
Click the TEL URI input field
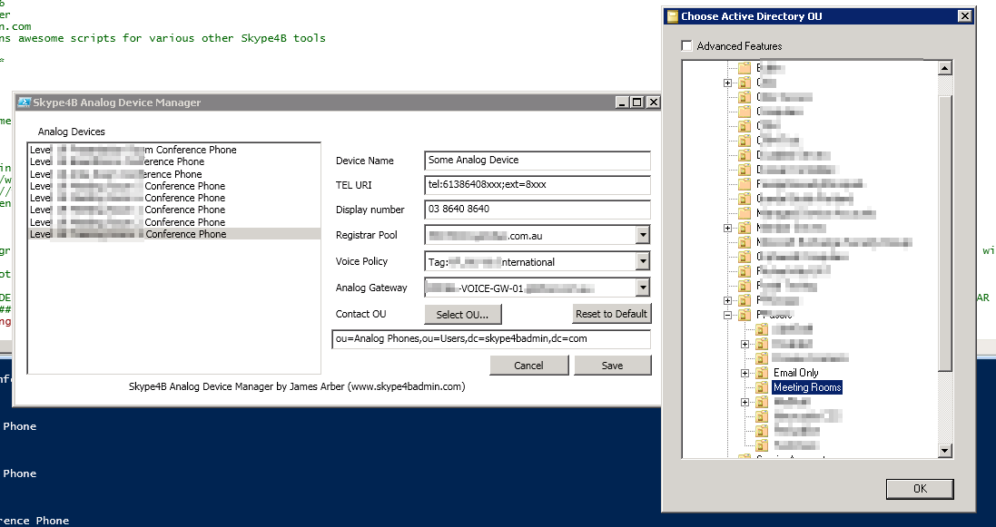[537, 185]
